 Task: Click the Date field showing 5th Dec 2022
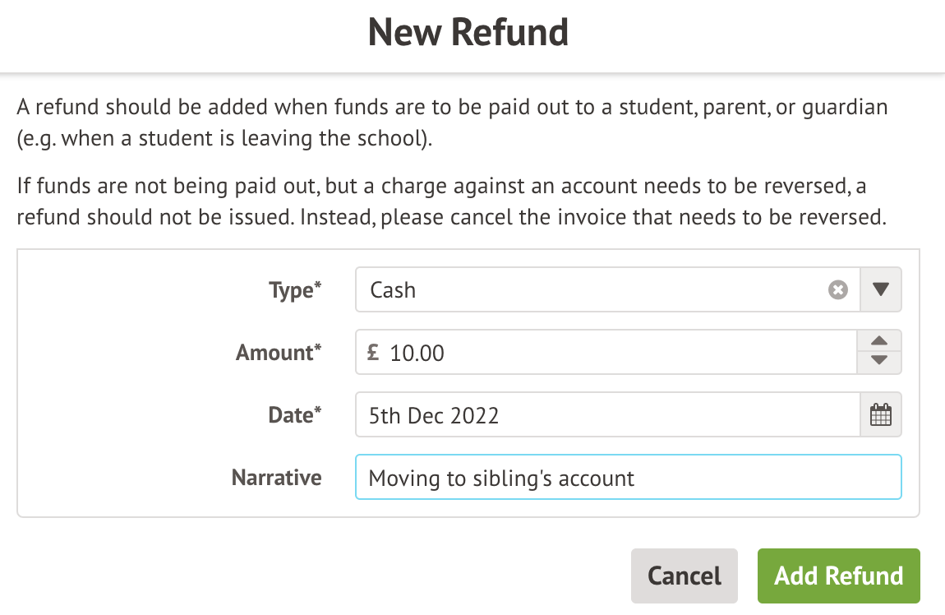[608, 415]
